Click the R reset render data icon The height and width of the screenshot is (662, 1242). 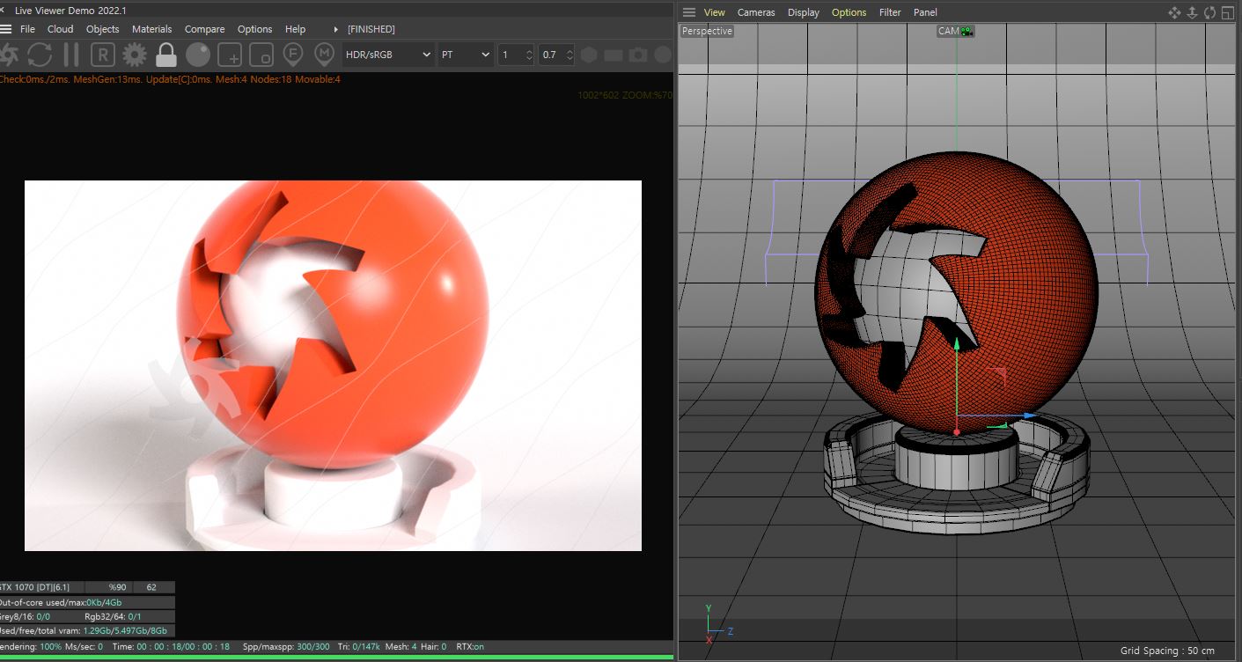pos(103,55)
